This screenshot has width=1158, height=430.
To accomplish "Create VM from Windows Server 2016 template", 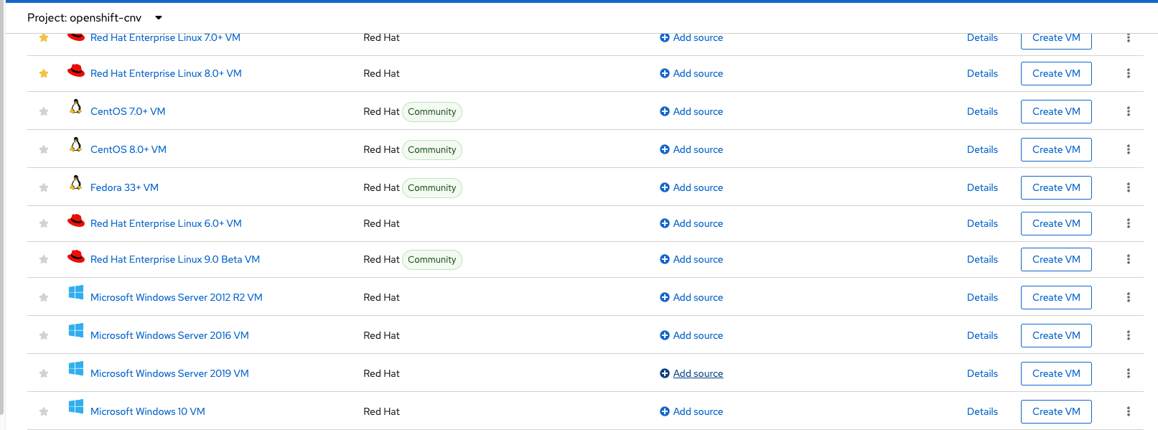I will [x=1056, y=335].
